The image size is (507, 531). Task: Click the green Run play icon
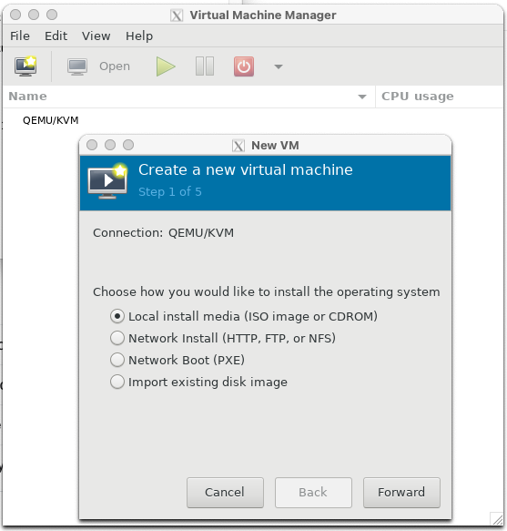166,66
